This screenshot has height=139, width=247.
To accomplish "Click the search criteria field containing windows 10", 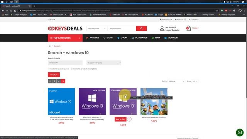I will 65,63.
